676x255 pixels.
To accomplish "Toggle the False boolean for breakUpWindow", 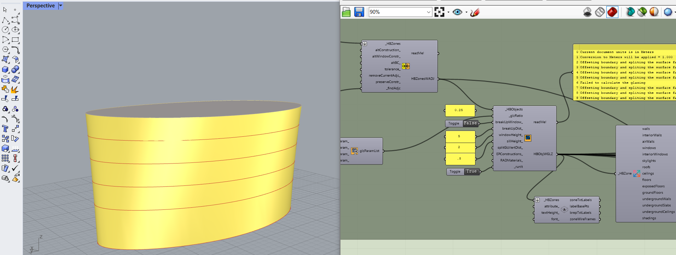I will click(x=470, y=123).
